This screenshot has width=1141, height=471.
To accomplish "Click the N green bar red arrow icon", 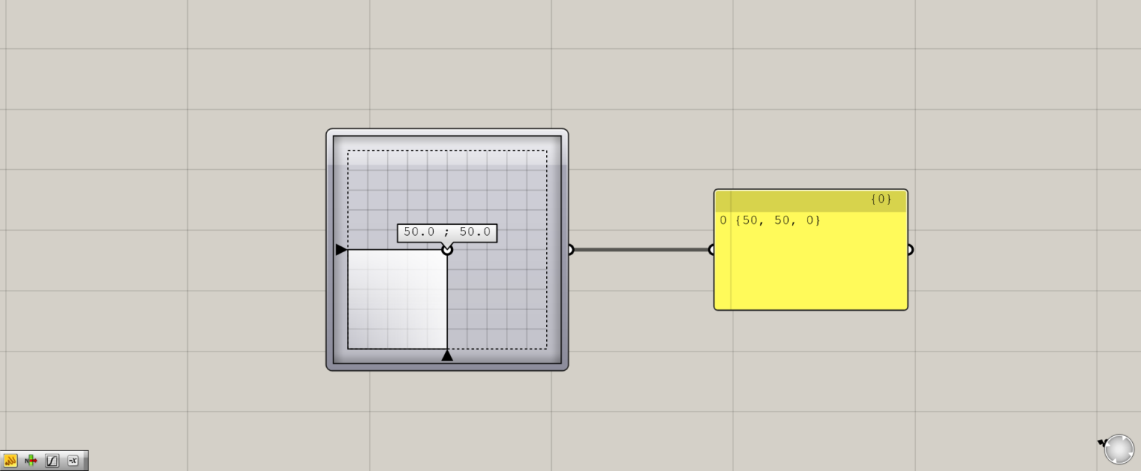I will (31, 461).
